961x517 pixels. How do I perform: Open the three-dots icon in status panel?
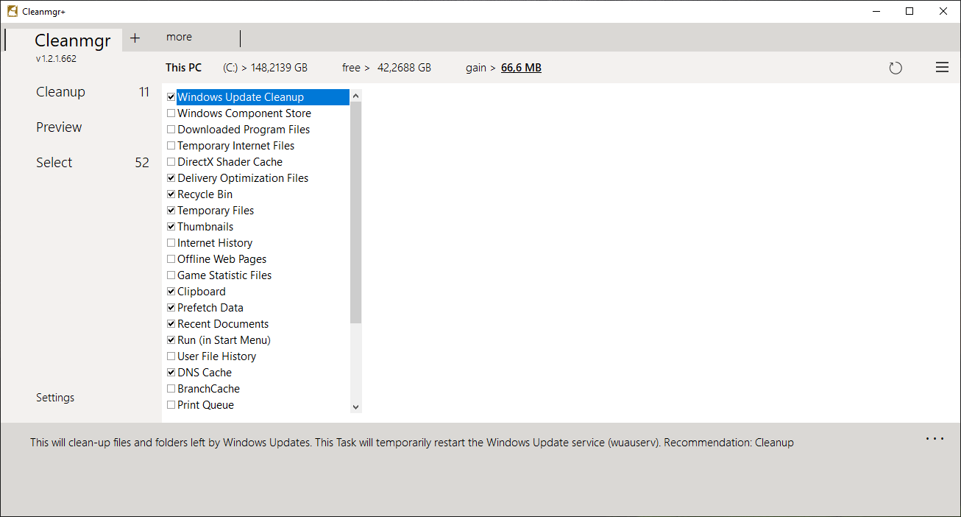tap(935, 439)
